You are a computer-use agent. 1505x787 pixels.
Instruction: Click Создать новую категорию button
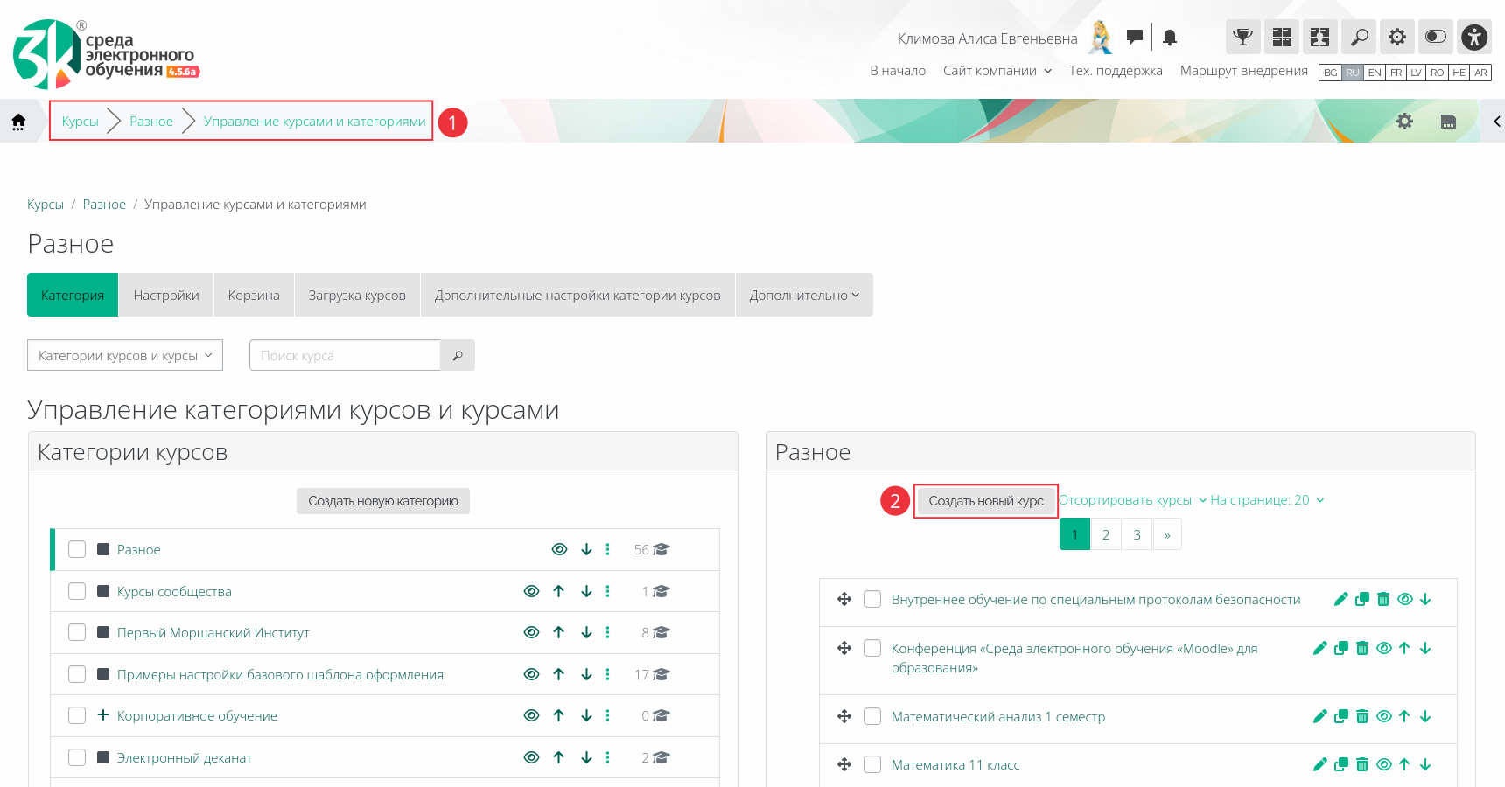click(x=383, y=501)
